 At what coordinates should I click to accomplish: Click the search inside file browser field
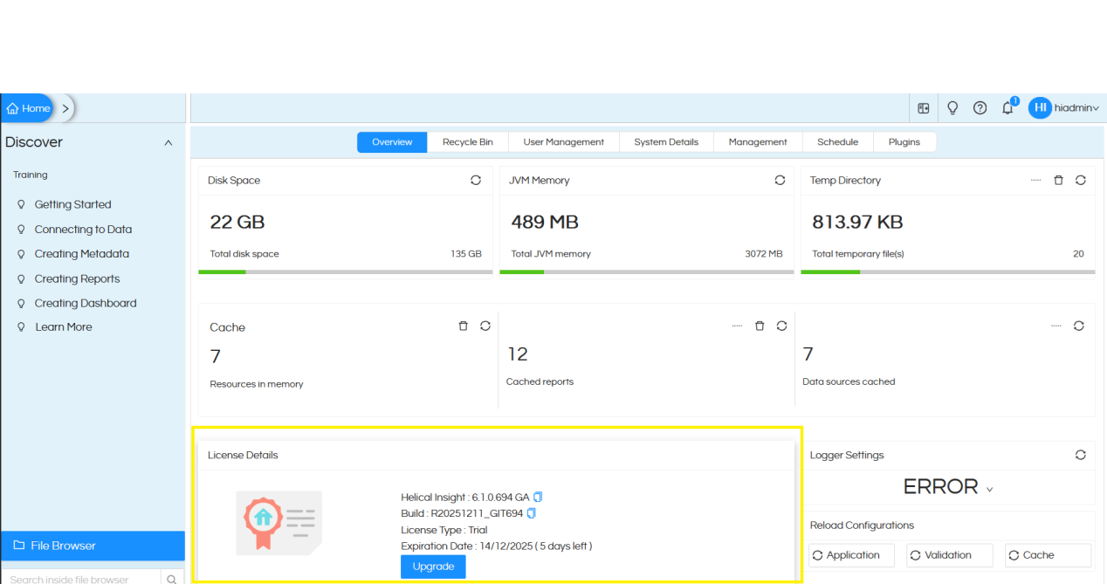click(79, 578)
